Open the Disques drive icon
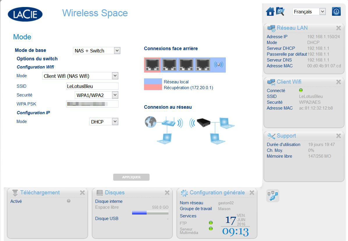This screenshot has width=348, height=241. 100,193
